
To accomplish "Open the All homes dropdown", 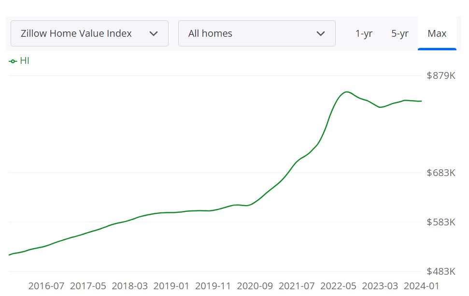I will point(256,33).
